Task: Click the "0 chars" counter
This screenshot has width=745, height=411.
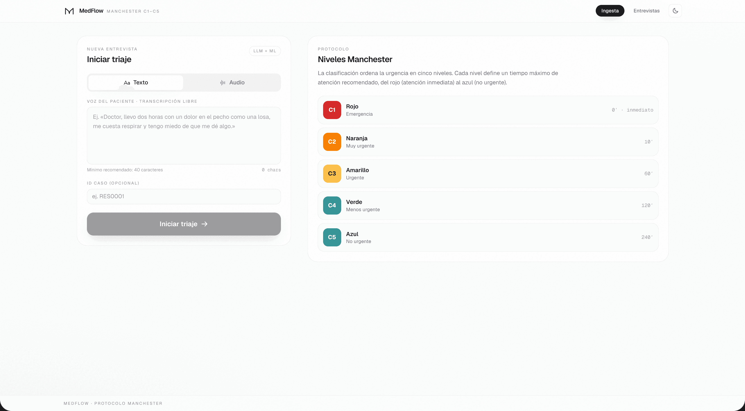Action: 271,170
